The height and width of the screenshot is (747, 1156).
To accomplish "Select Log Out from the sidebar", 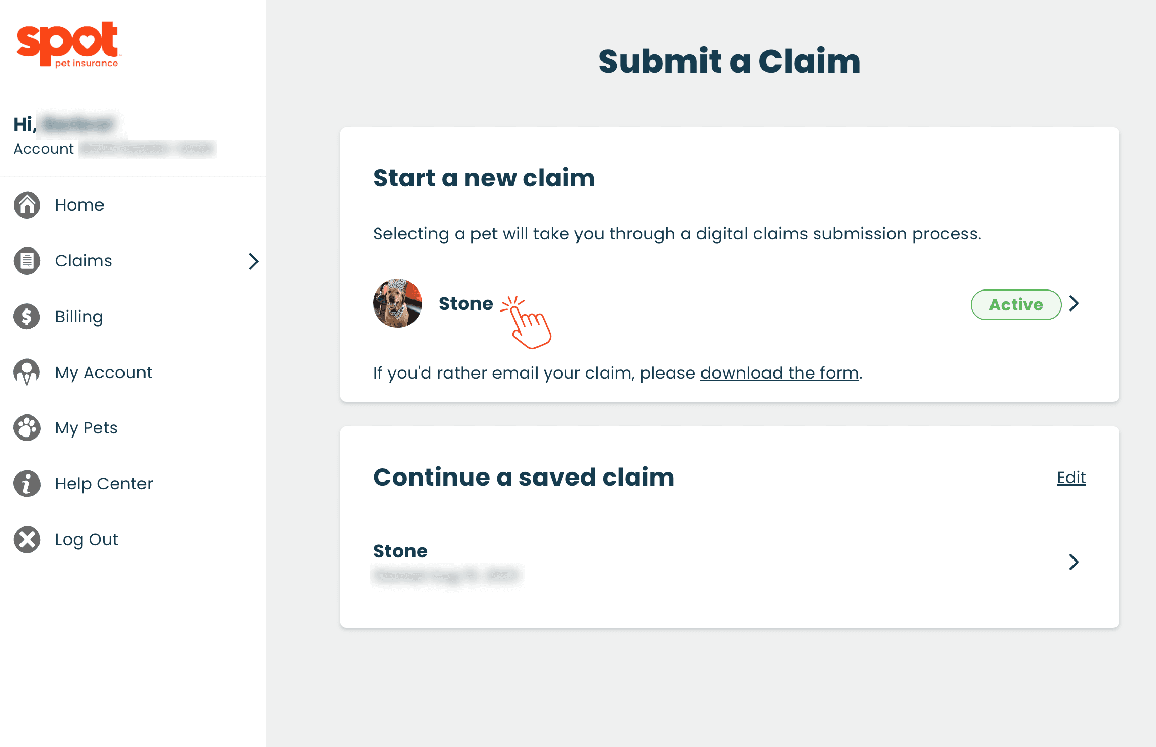I will 86,539.
